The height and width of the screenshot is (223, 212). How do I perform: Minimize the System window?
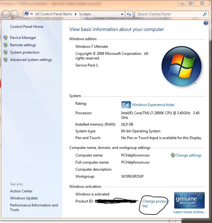(x=182, y=3)
